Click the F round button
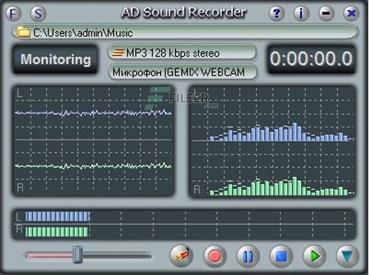The image size is (369, 275). click(x=13, y=13)
